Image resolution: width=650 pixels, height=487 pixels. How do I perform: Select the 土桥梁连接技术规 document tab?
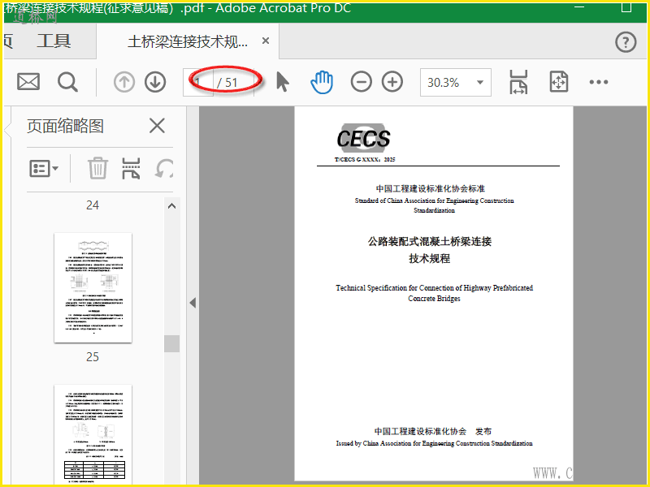(188, 41)
